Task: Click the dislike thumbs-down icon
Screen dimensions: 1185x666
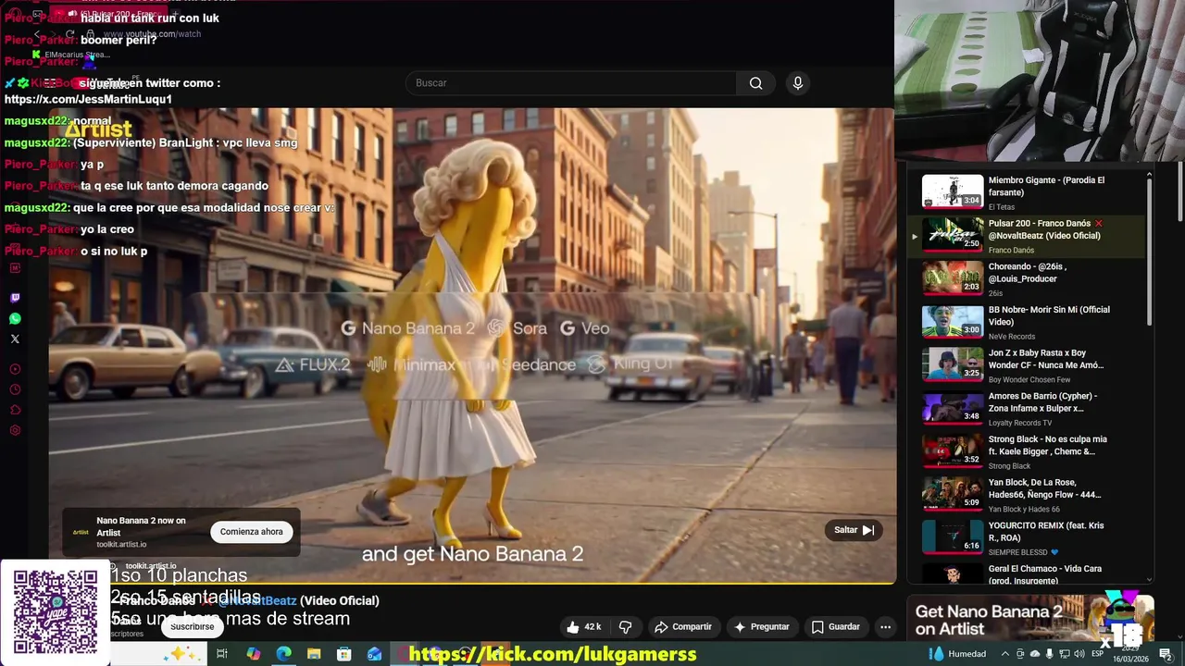Action: click(x=625, y=626)
